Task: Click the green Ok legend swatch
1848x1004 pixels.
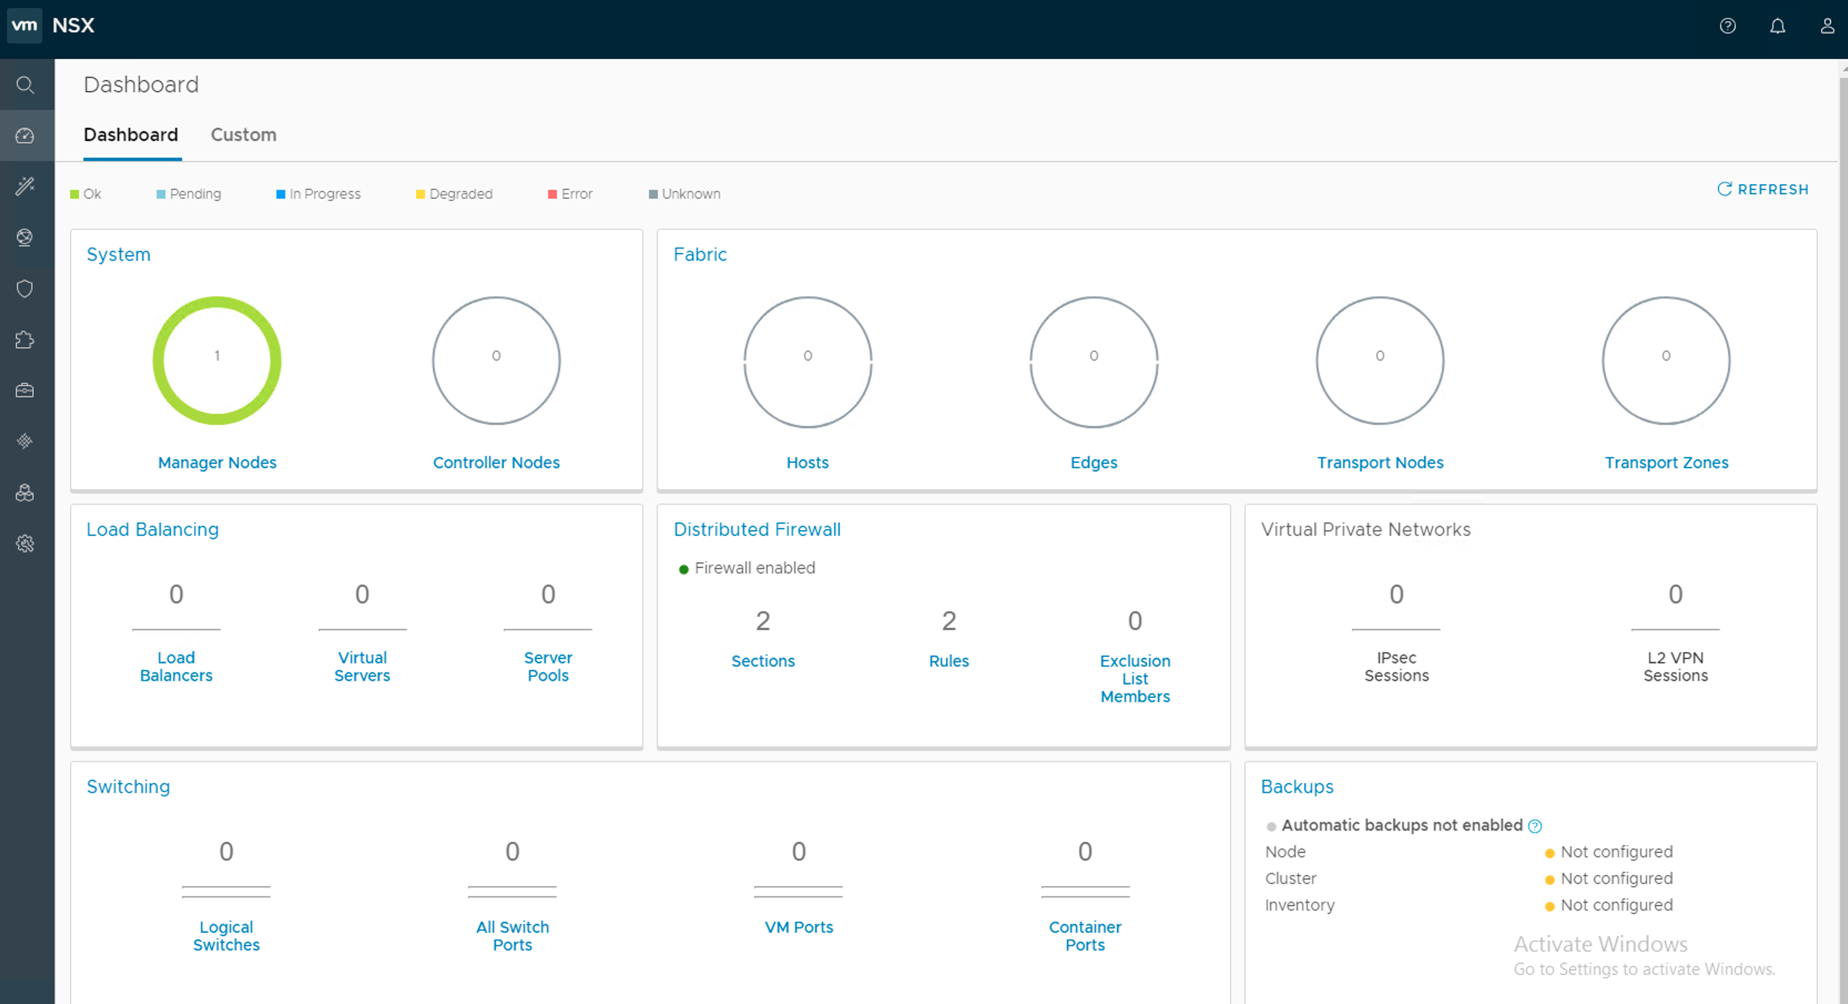Action: pyautogui.click(x=75, y=195)
